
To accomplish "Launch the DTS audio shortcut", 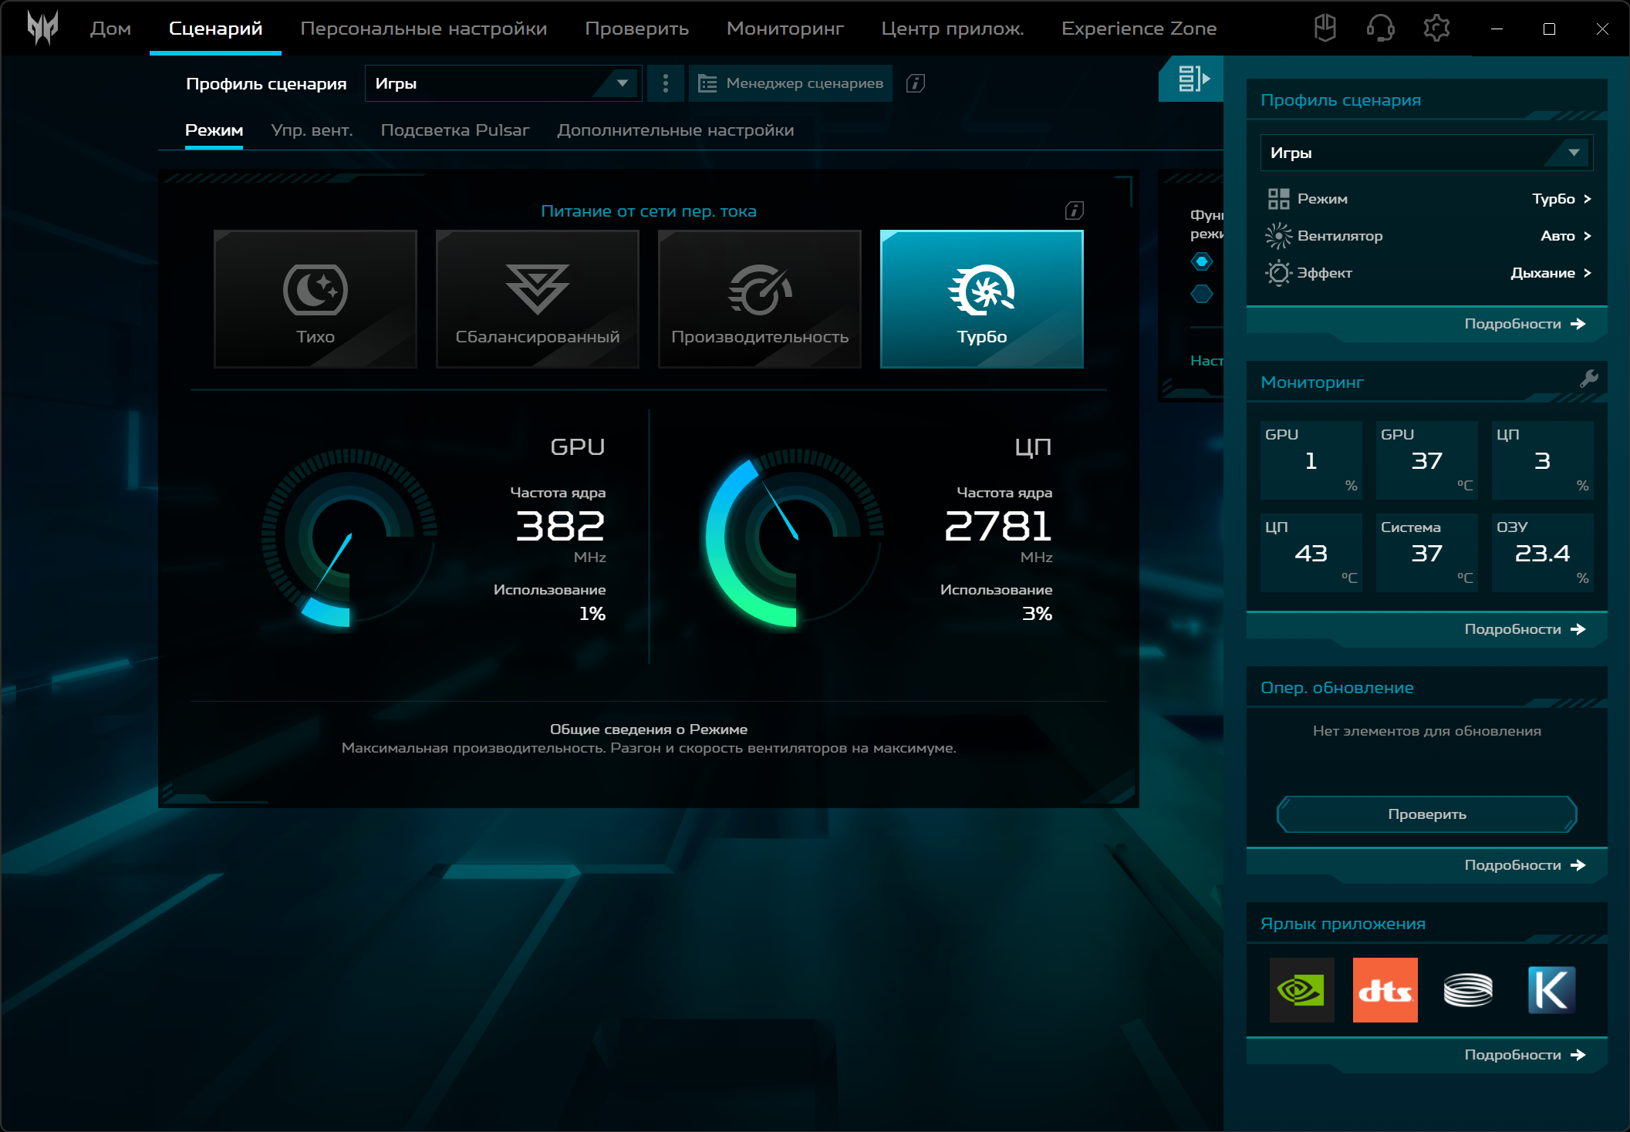I will click(x=1385, y=990).
